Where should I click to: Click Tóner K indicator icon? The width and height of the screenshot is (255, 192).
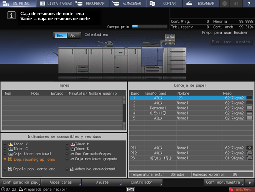point(73,149)
